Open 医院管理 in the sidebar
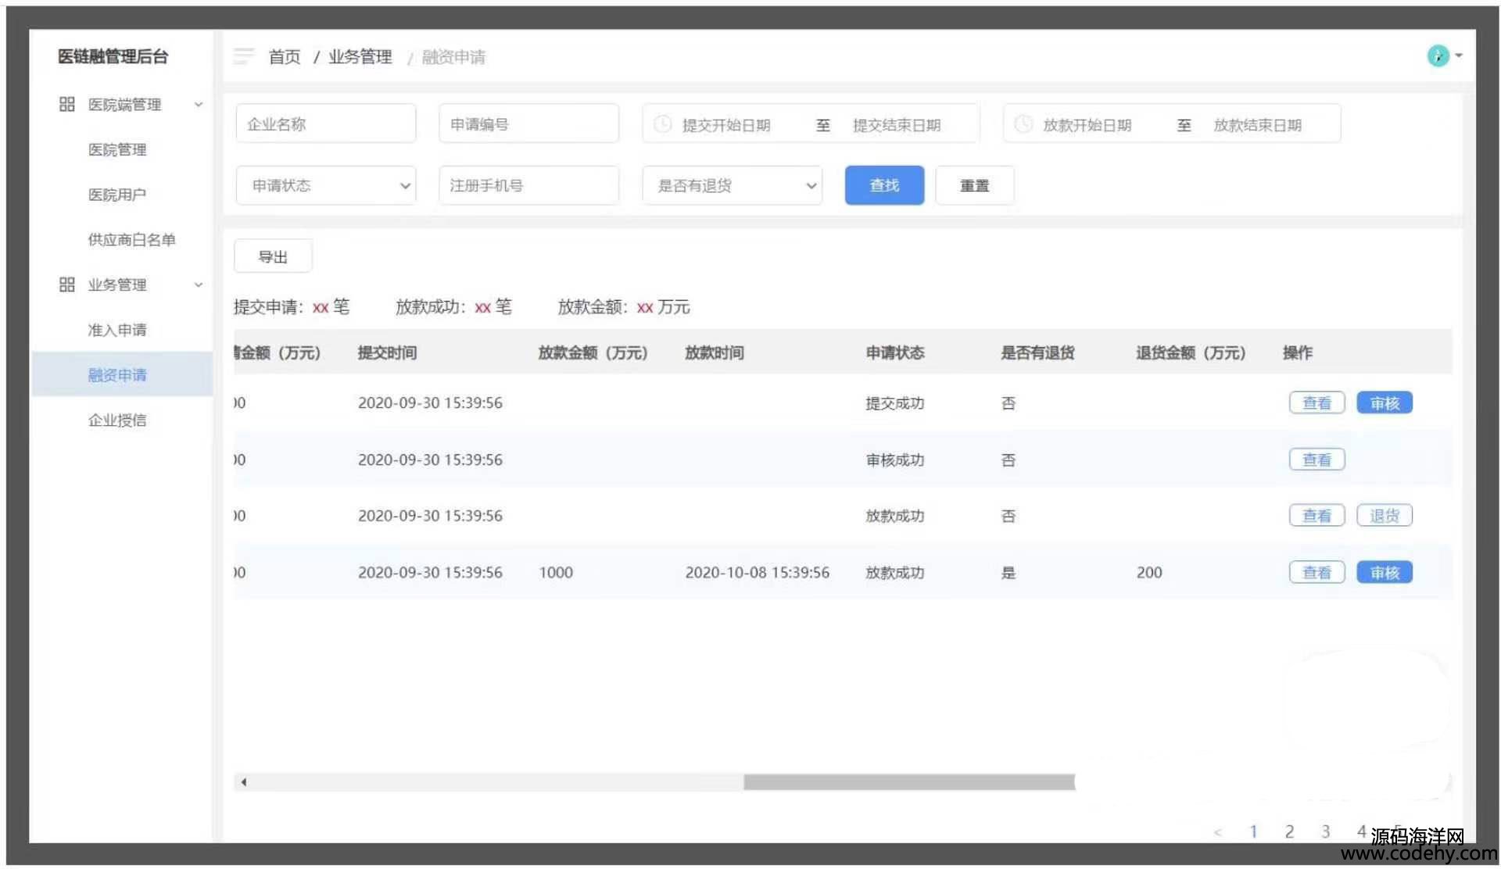The height and width of the screenshot is (869, 1501). pos(117,149)
